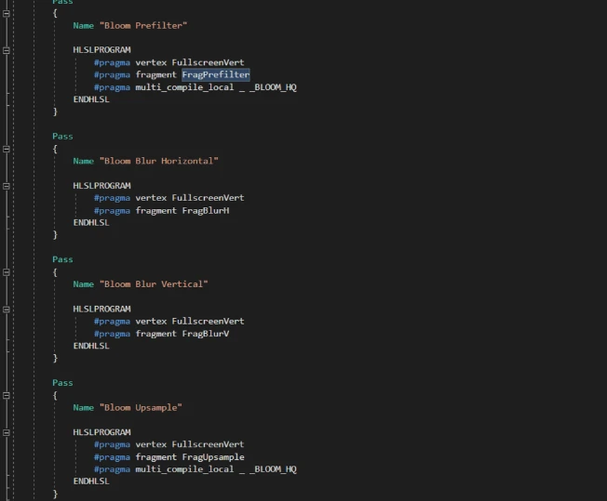Fold HLSLPROGRAM block containing FragBlurH
The width and height of the screenshot is (607, 501).
pyautogui.click(x=7, y=186)
